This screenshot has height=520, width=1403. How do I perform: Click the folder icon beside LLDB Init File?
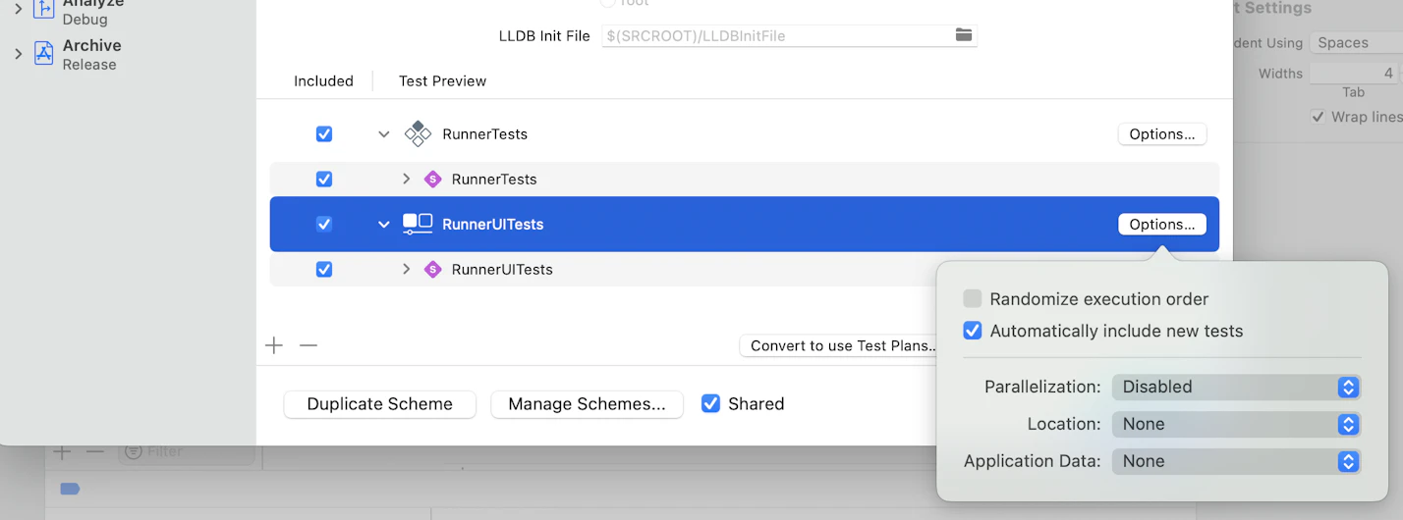(964, 35)
